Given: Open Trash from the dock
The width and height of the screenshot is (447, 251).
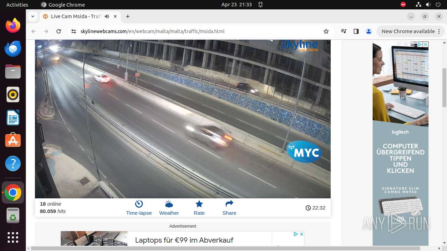Looking at the screenshot, I should click(13, 215).
